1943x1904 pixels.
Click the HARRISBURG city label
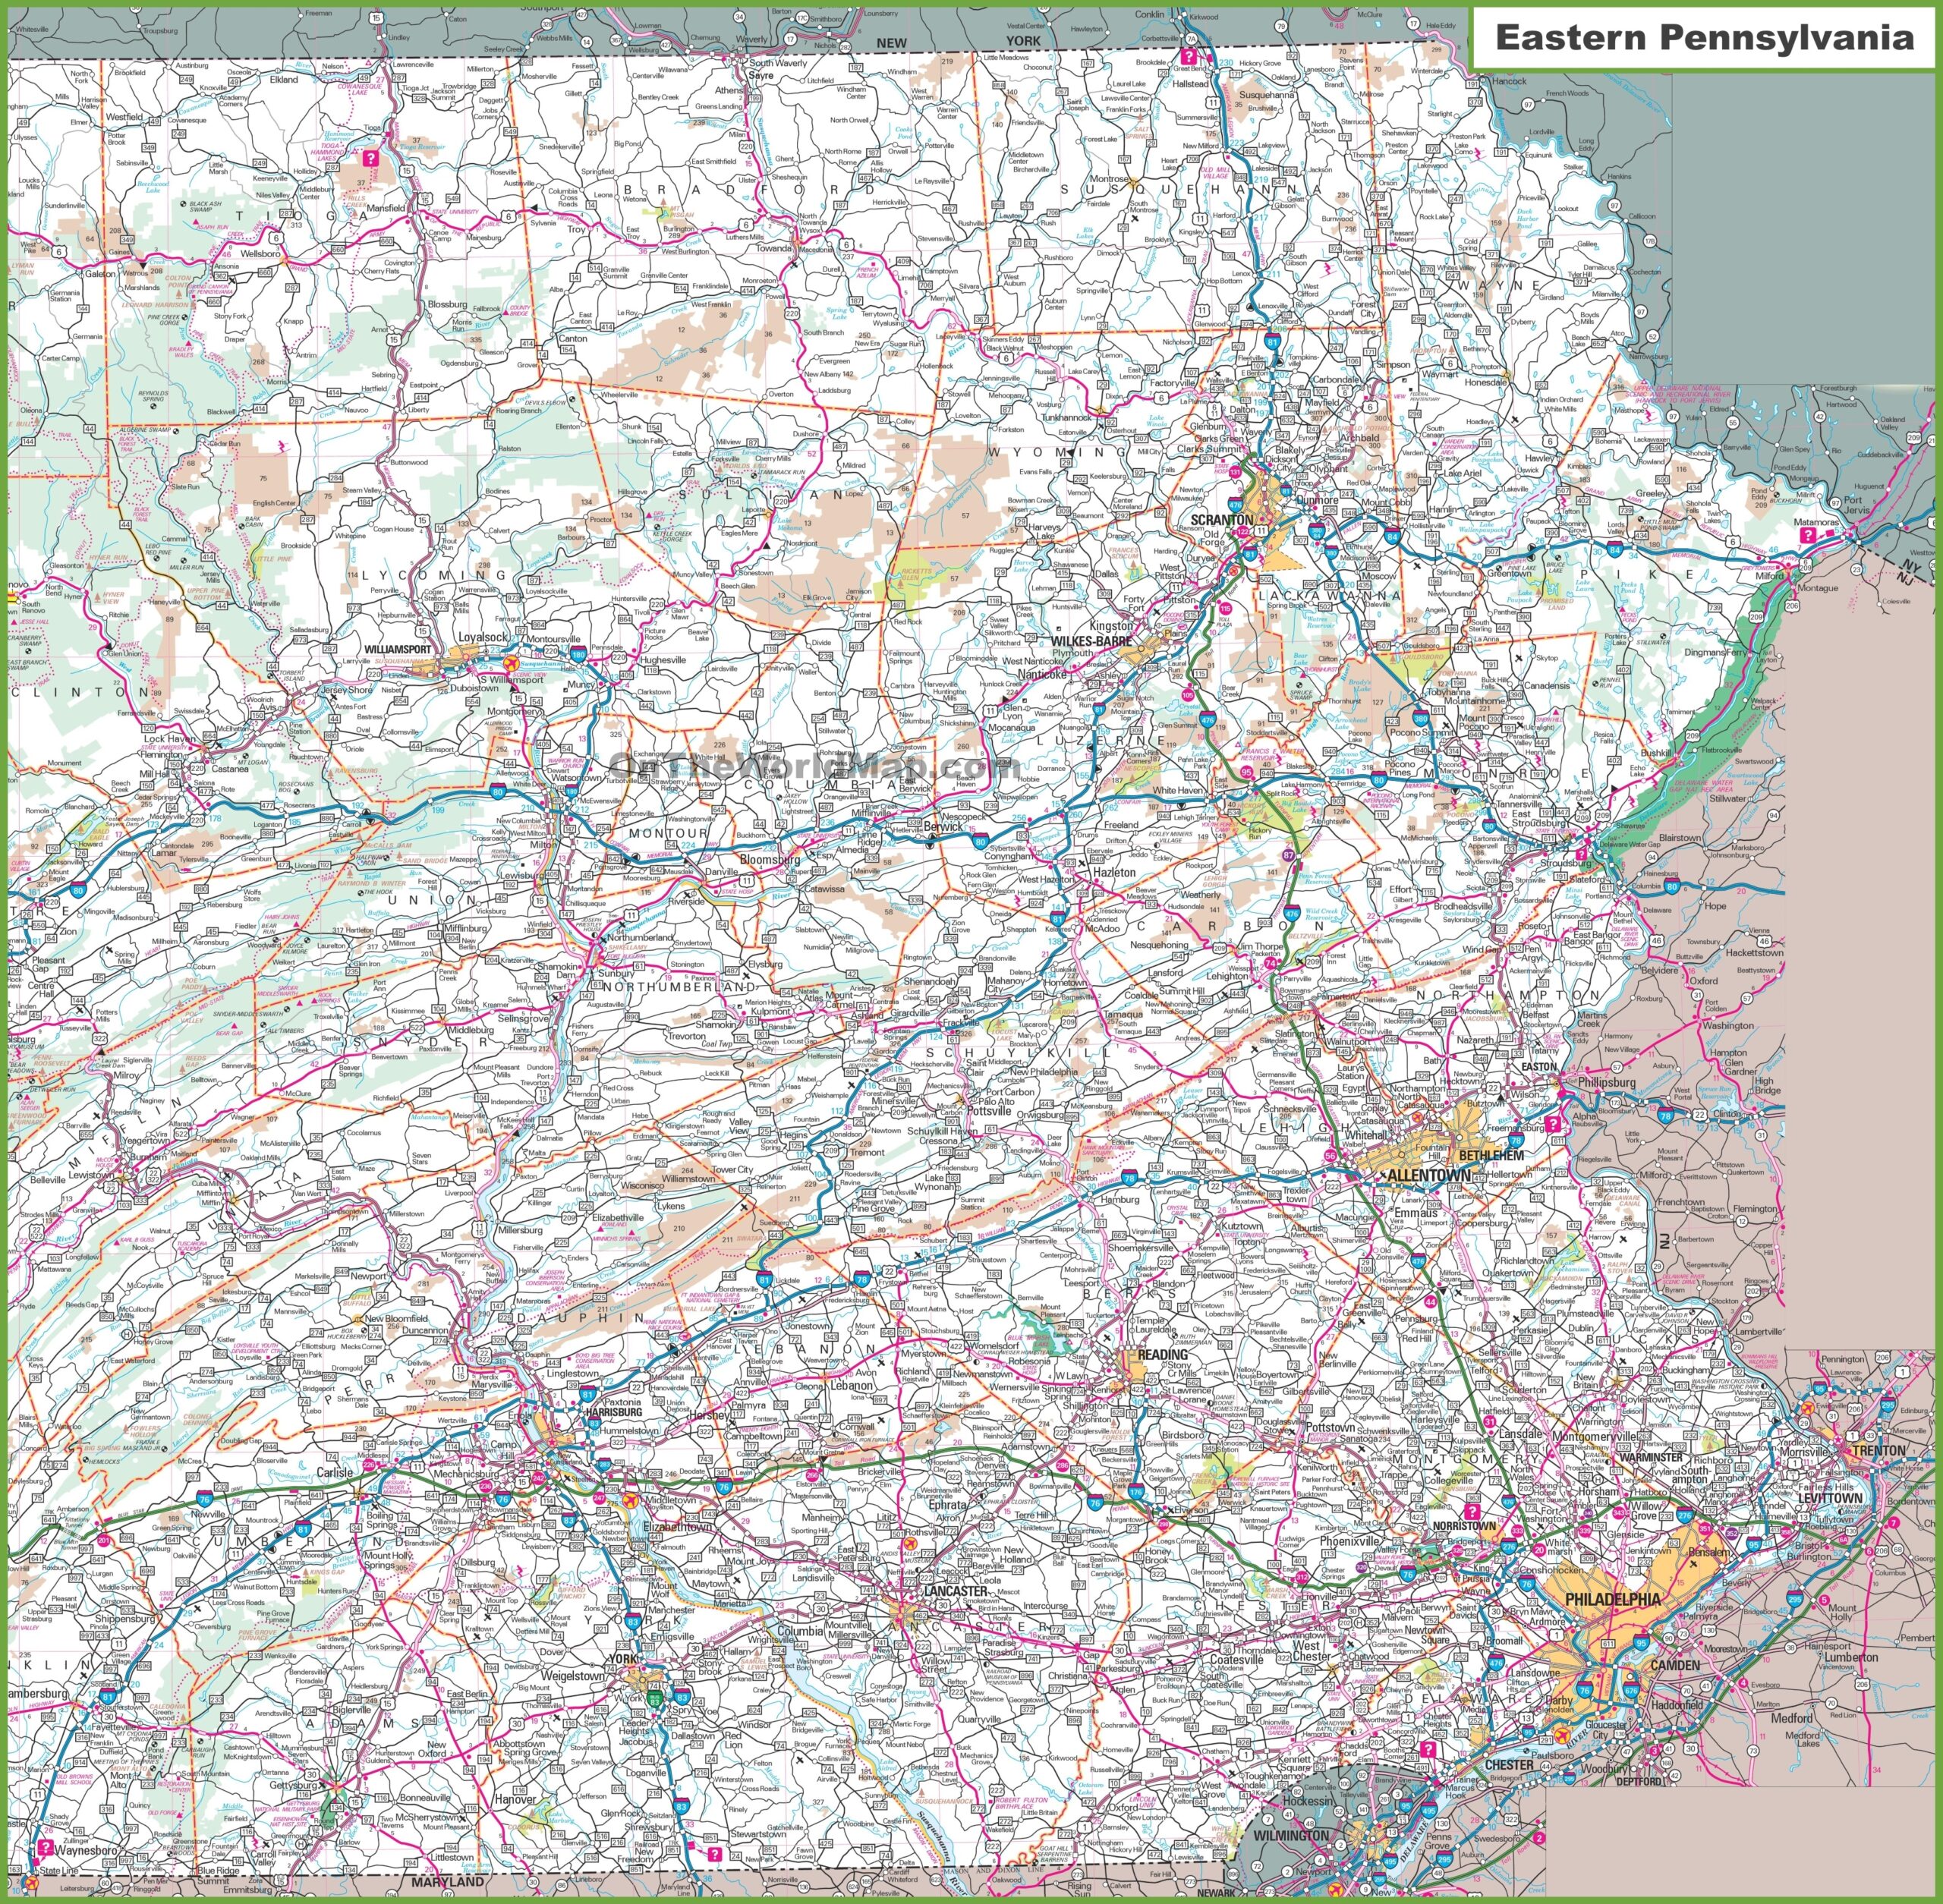pos(614,1412)
